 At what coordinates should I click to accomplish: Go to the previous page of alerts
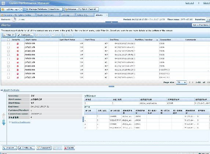[x=193, y=82]
